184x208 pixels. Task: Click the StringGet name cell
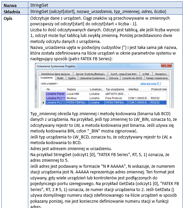coord(105,5)
